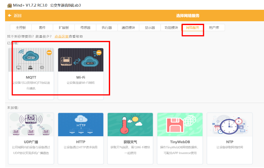Go back using the 返回 arrow button
The image size is (264, 168).
[15, 16]
